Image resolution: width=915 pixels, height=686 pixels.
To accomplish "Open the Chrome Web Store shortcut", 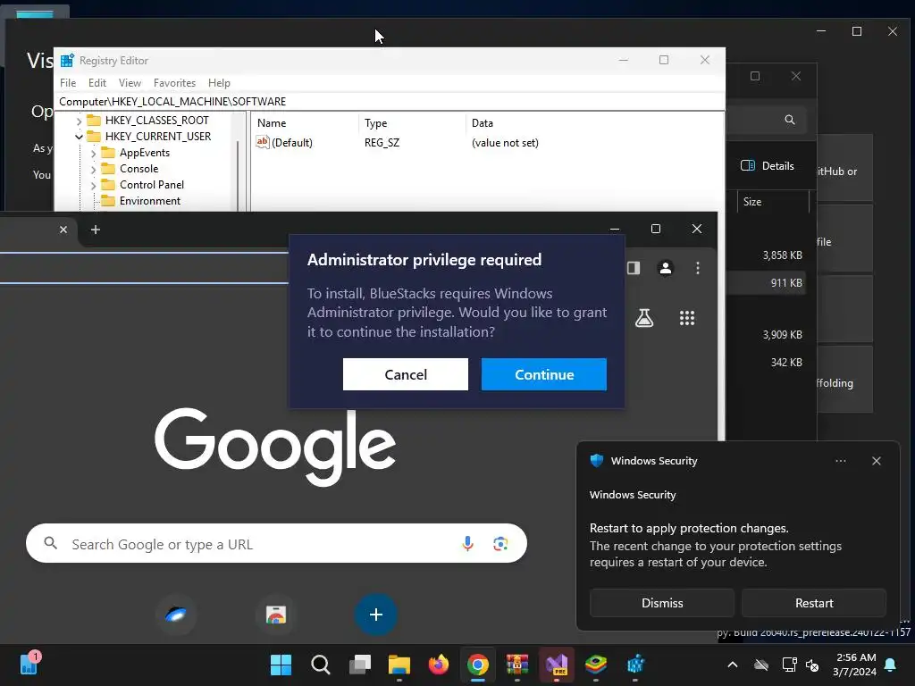I will [x=276, y=615].
